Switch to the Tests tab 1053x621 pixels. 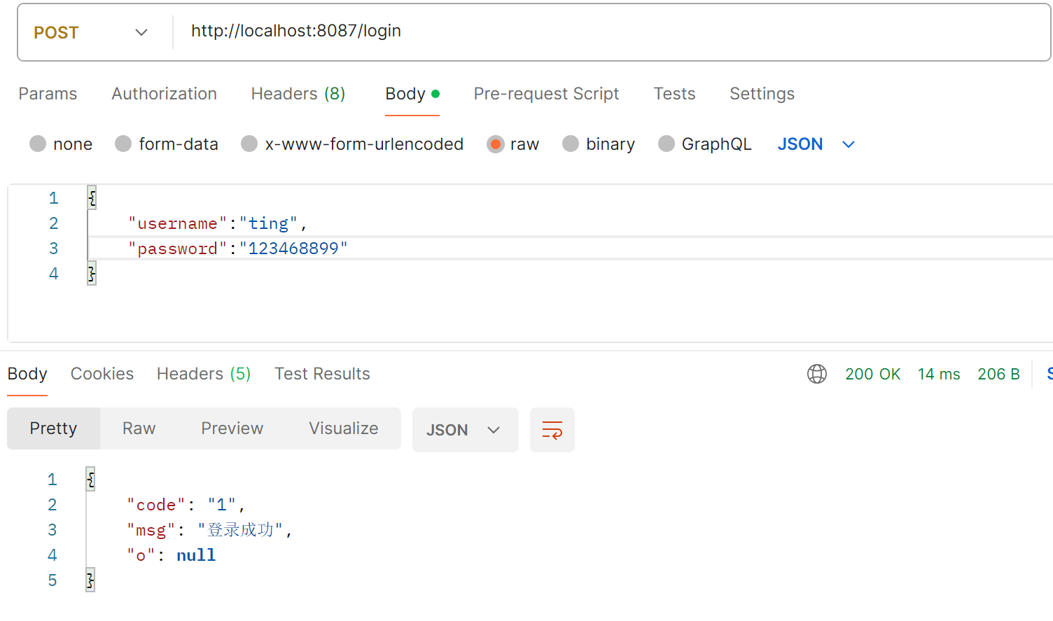coord(674,94)
